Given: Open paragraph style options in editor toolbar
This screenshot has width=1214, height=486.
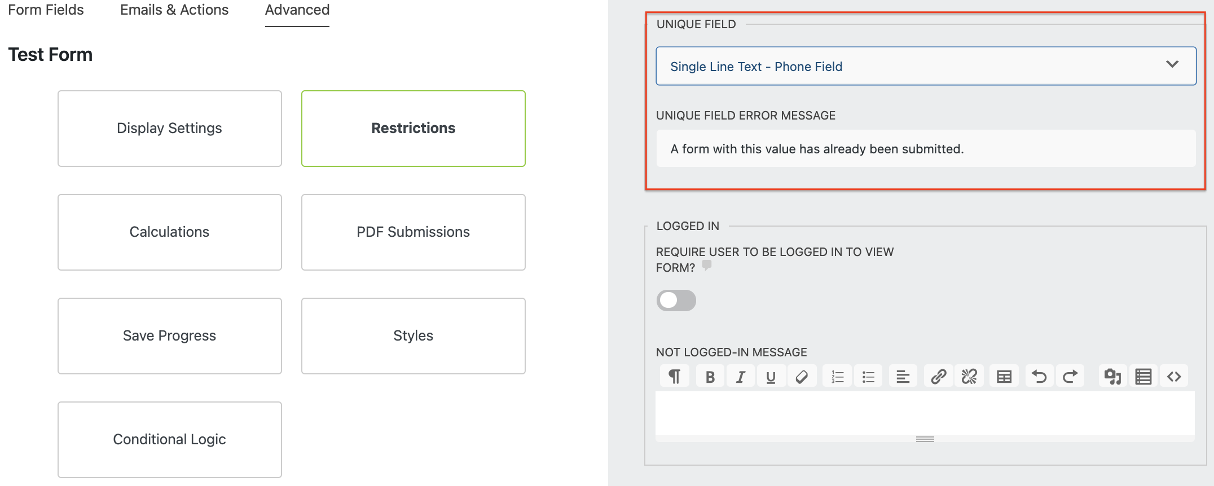Looking at the screenshot, I should 674,376.
